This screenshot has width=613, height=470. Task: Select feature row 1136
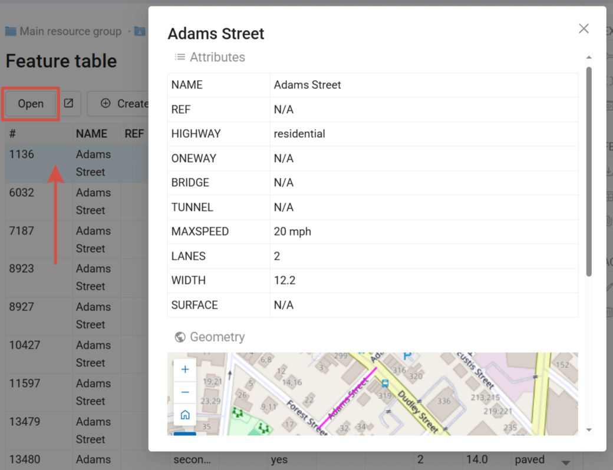pos(22,154)
